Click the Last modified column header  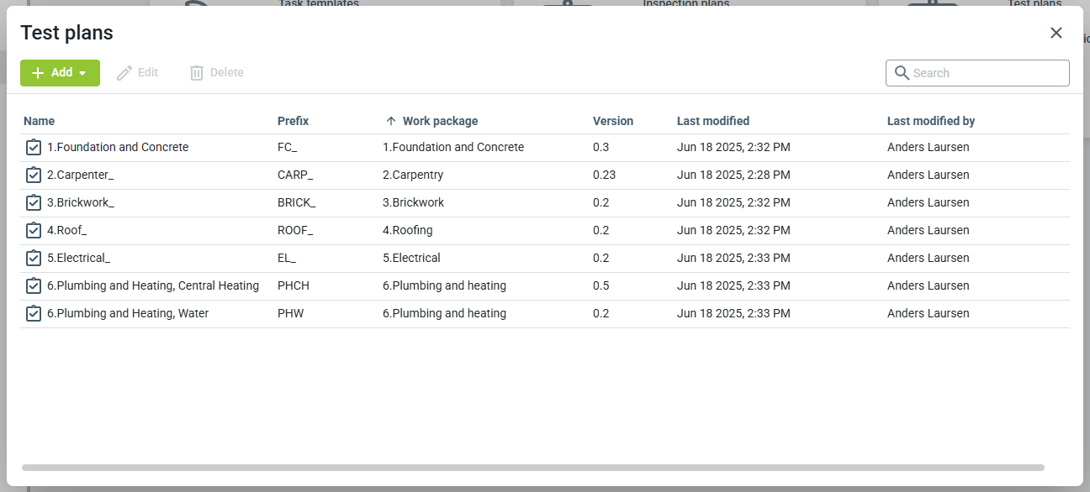coord(712,121)
